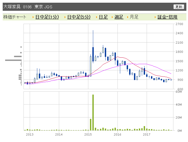This screenshot has height=142, width=188.
Task: Click the 2700 price axis label
Action: point(179,24)
